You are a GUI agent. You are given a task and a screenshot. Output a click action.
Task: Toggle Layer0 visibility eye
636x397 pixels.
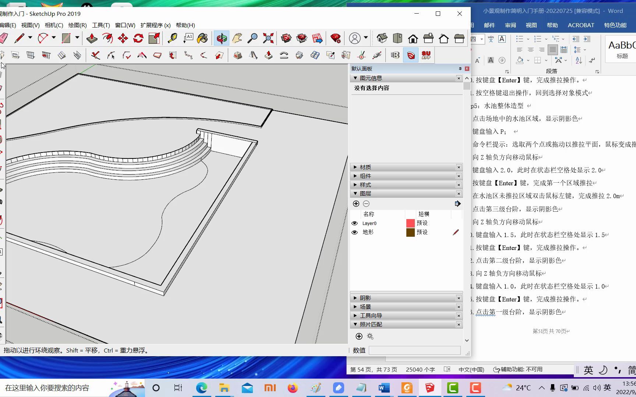(354, 223)
